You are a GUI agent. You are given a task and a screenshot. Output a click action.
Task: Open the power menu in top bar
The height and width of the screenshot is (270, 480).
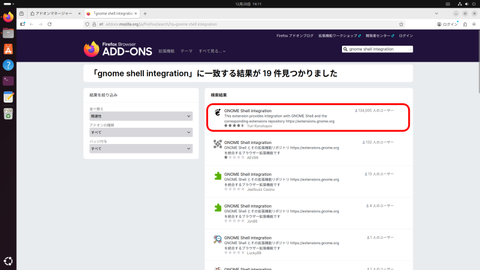pos(474,4)
